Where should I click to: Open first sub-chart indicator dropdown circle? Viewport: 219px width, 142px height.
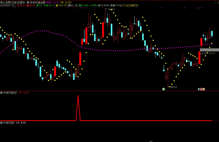coord(1,93)
